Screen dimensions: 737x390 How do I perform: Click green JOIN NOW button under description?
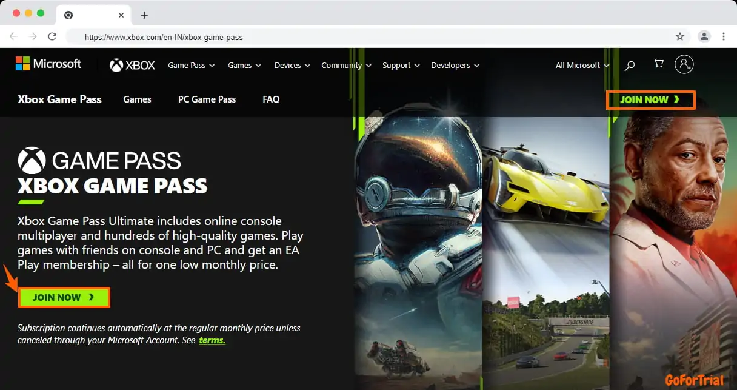coord(64,297)
